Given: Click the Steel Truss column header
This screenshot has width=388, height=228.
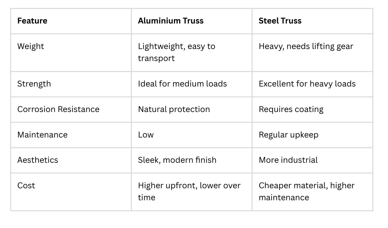Looking at the screenshot, I should [x=280, y=21].
